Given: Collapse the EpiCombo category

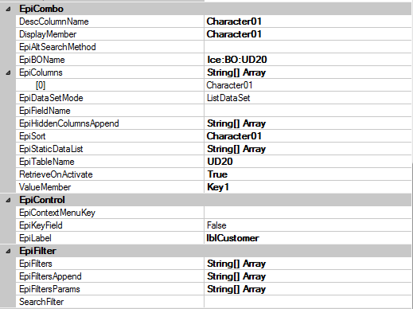Looking at the screenshot, I should click(x=8, y=9).
